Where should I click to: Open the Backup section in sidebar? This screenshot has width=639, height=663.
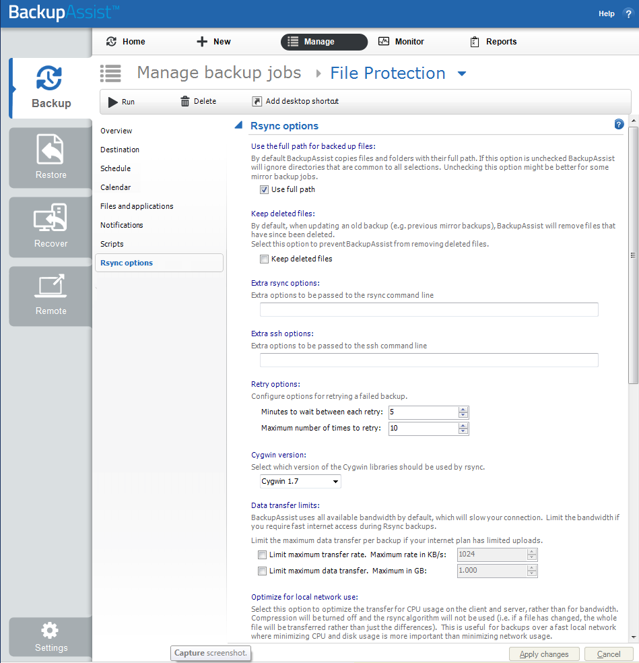[51, 88]
